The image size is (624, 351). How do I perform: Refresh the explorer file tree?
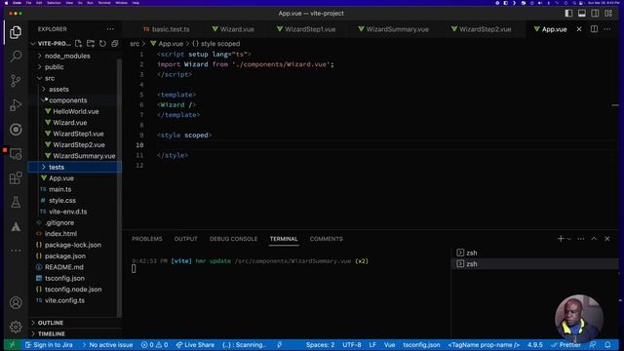102,43
